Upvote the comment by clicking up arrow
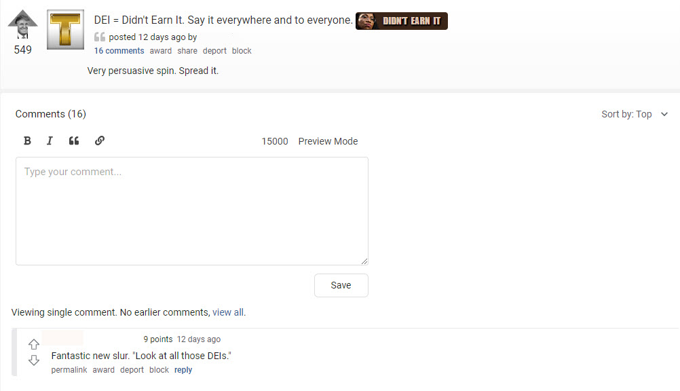Image resolution: width=680 pixels, height=391 pixels. tap(34, 344)
